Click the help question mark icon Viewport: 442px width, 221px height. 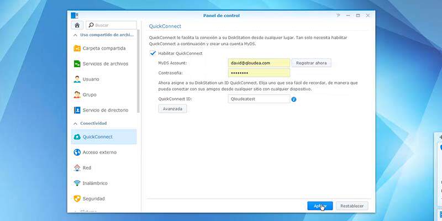tap(338, 15)
